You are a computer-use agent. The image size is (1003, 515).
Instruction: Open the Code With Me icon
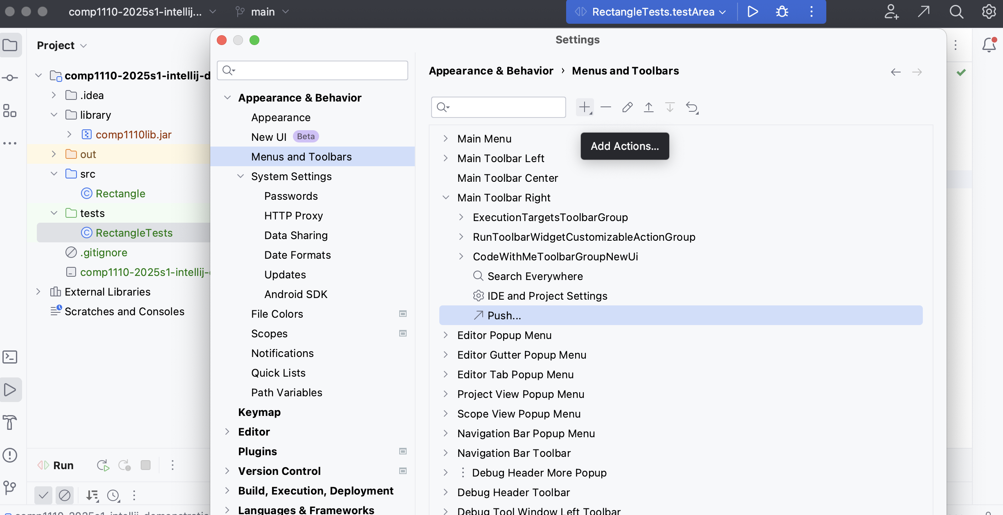[x=891, y=11]
